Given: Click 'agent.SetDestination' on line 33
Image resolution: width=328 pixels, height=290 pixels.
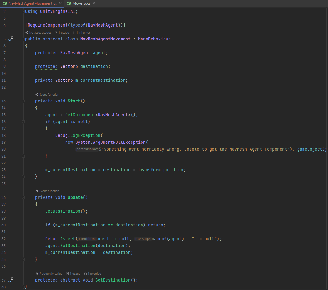Looking at the screenshot, I should point(70,246).
